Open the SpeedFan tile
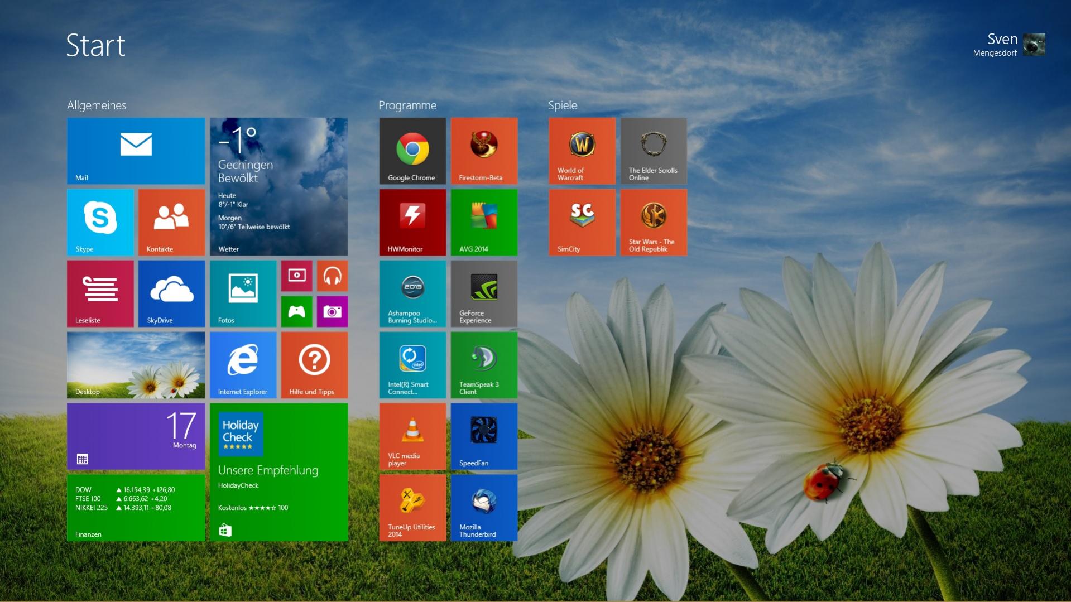This screenshot has height=602, width=1071. click(x=484, y=436)
